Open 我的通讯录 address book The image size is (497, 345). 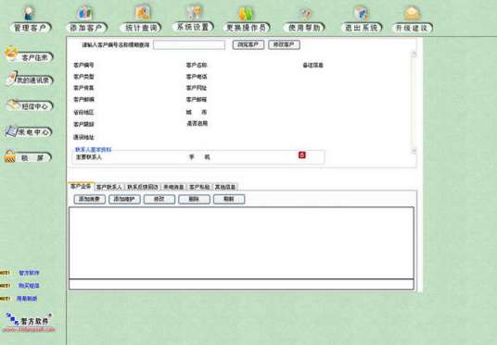(x=30, y=79)
